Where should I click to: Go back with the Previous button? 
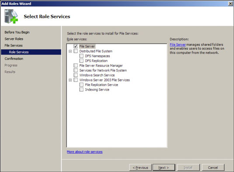point(140,168)
